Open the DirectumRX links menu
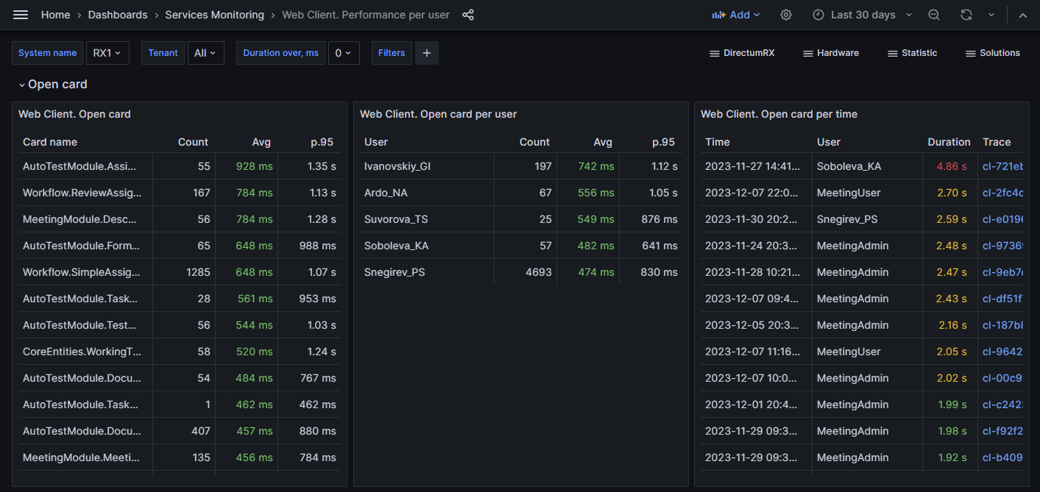Image resolution: width=1040 pixels, height=492 pixels. tap(742, 53)
